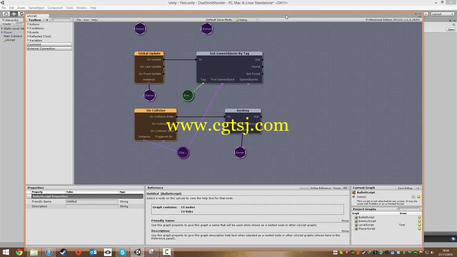The width and height of the screenshot is (457, 257).
Task: Click the Online Reference button
Action: (x=320, y=188)
